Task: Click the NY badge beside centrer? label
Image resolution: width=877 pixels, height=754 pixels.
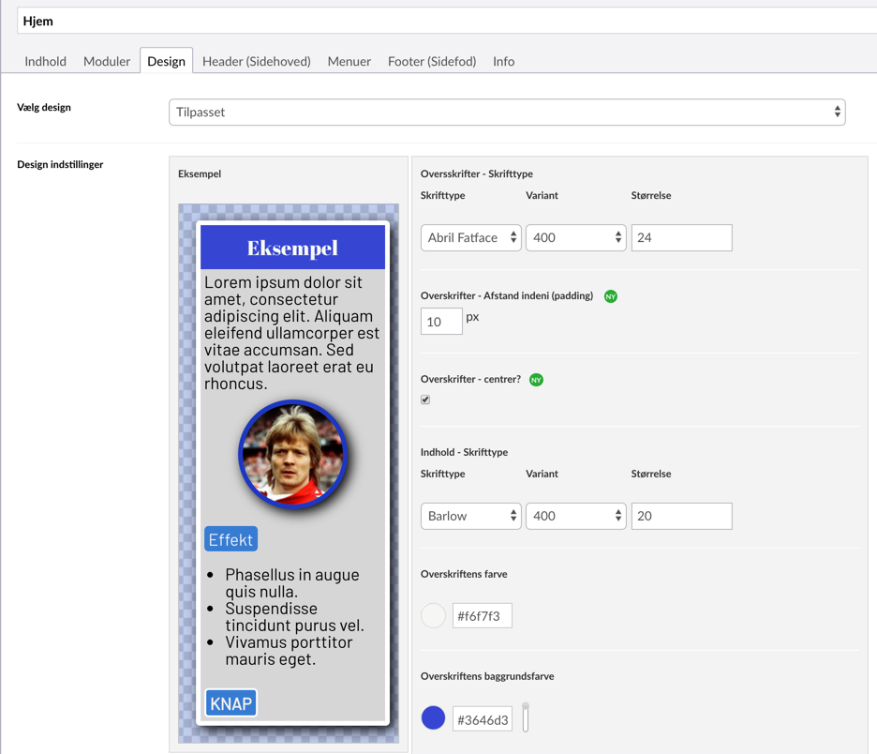Action: pyautogui.click(x=536, y=380)
